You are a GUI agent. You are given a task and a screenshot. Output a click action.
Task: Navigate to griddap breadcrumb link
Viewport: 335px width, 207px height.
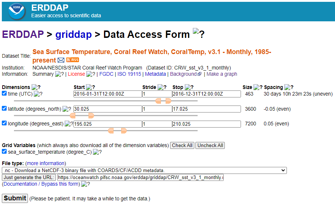(73, 35)
